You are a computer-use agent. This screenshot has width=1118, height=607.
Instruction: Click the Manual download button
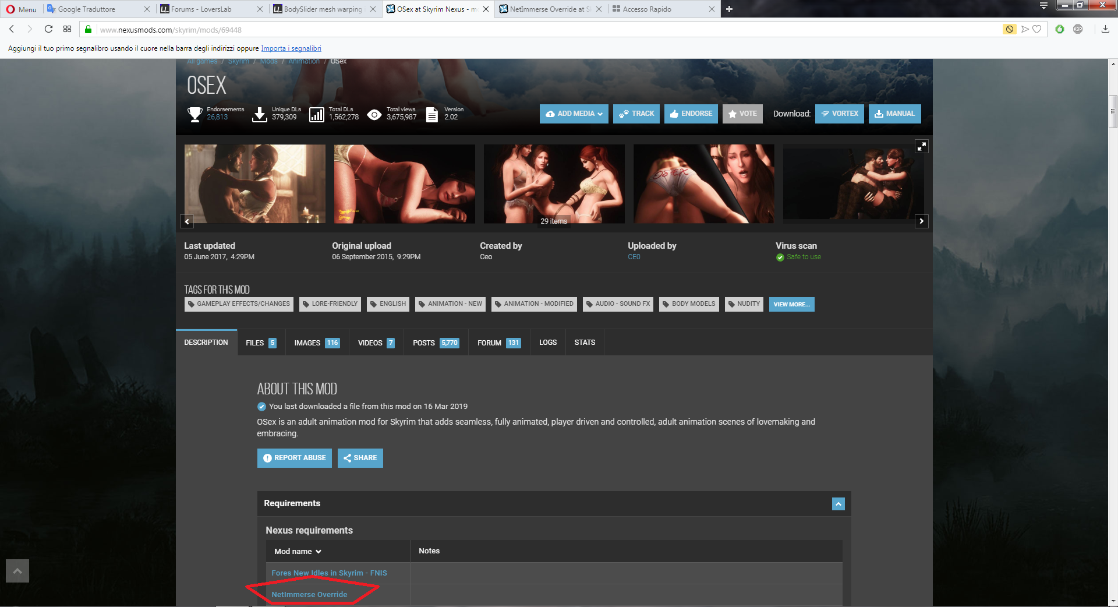(x=894, y=114)
